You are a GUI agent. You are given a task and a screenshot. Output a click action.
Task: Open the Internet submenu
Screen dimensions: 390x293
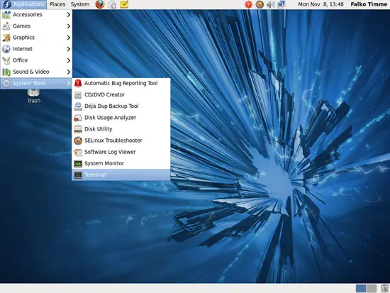click(x=36, y=49)
